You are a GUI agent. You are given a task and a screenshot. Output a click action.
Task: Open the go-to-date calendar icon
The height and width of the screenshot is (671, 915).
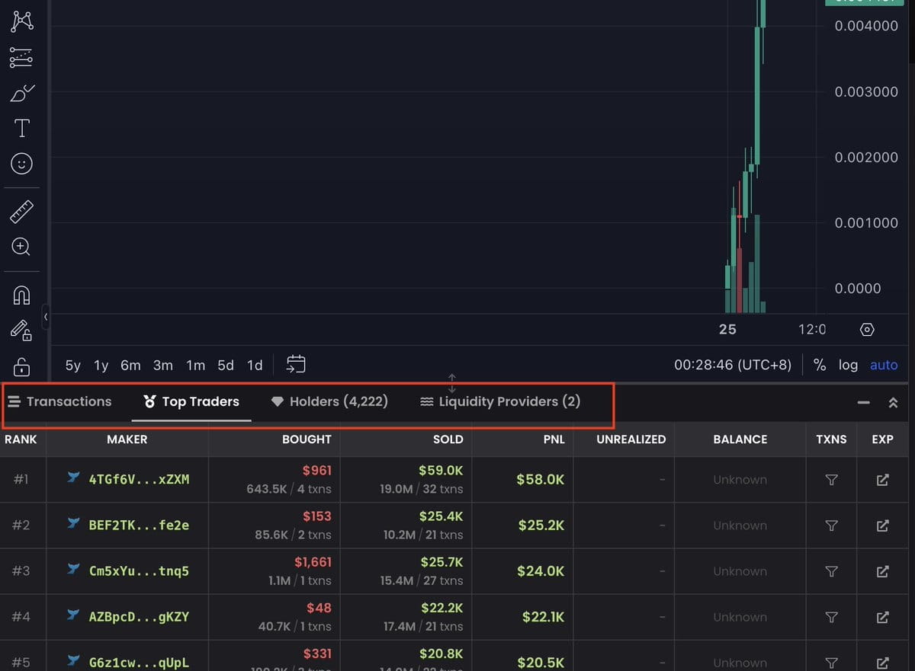pos(296,364)
